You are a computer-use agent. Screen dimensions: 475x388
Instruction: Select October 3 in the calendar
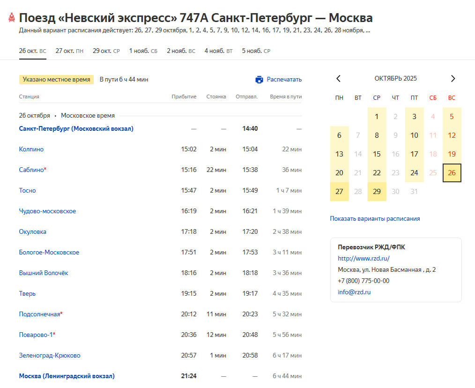pos(415,117)
